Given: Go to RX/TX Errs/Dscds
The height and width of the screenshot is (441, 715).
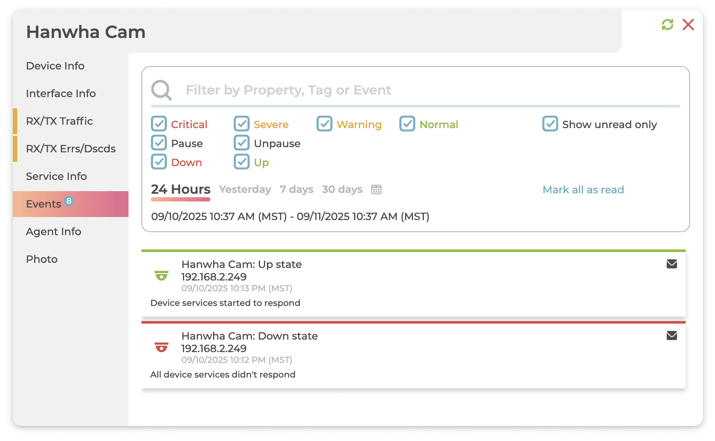Looking at the screenshot, I should tap(71, 149).
